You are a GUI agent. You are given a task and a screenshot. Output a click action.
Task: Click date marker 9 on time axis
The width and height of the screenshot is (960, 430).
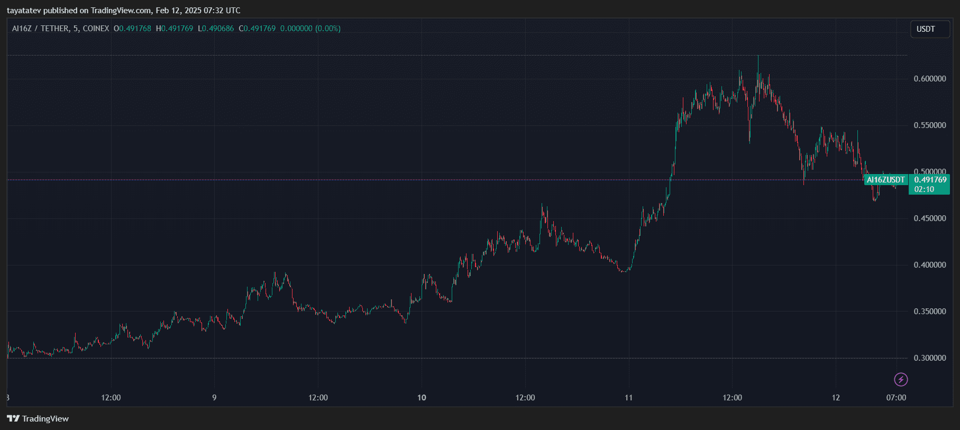214,398
